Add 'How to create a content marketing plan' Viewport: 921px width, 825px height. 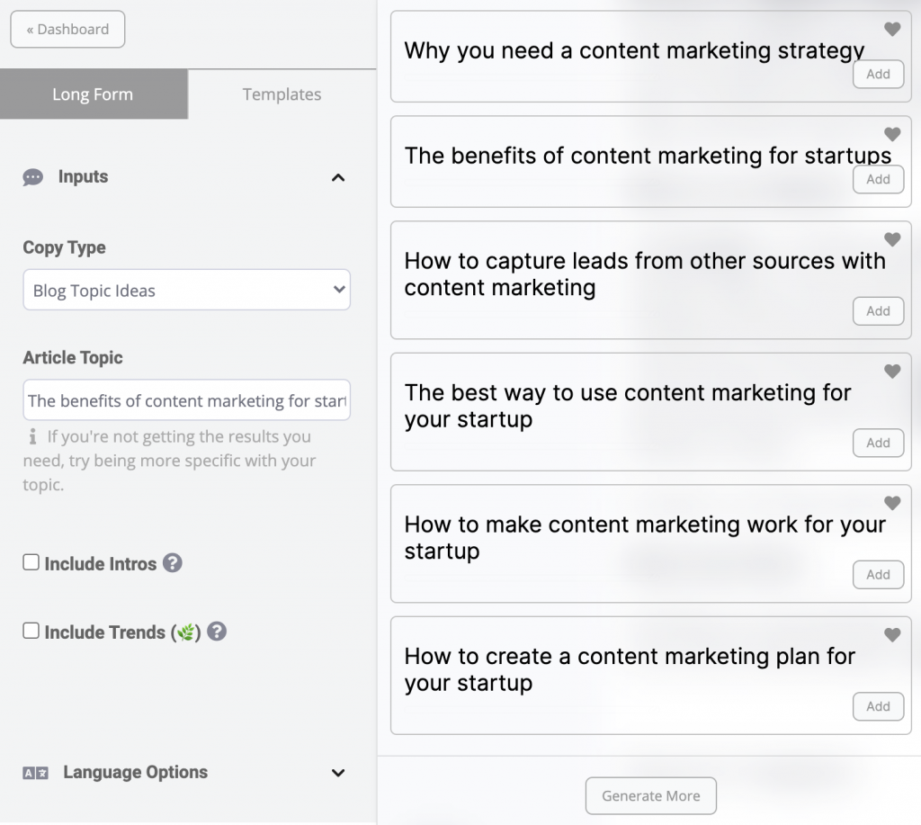pos(878,705)
